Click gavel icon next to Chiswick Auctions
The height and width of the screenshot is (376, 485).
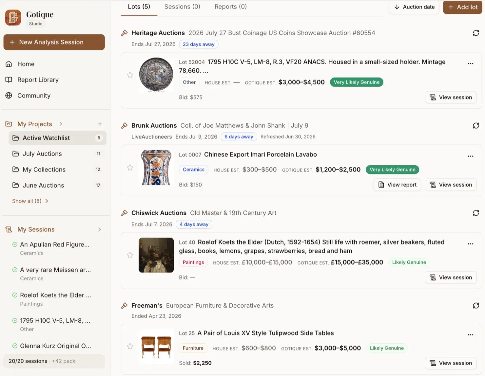[125, 213]
